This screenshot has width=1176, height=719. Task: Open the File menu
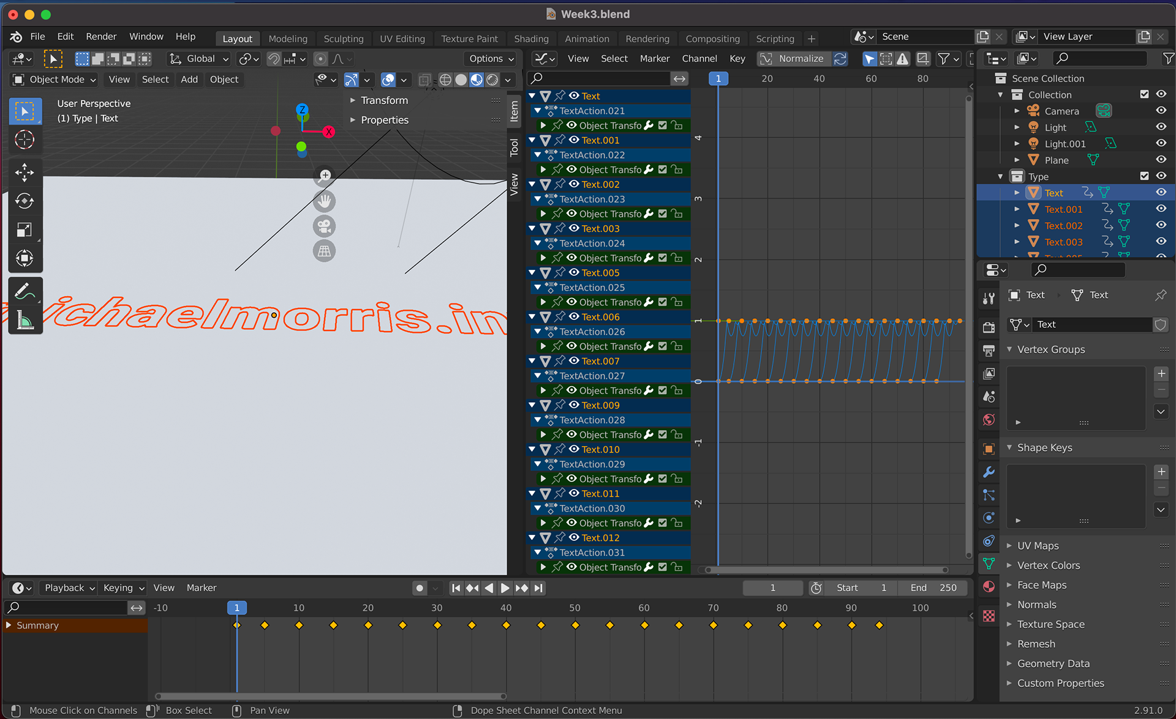pyautogui.click(x=37, y=37)
